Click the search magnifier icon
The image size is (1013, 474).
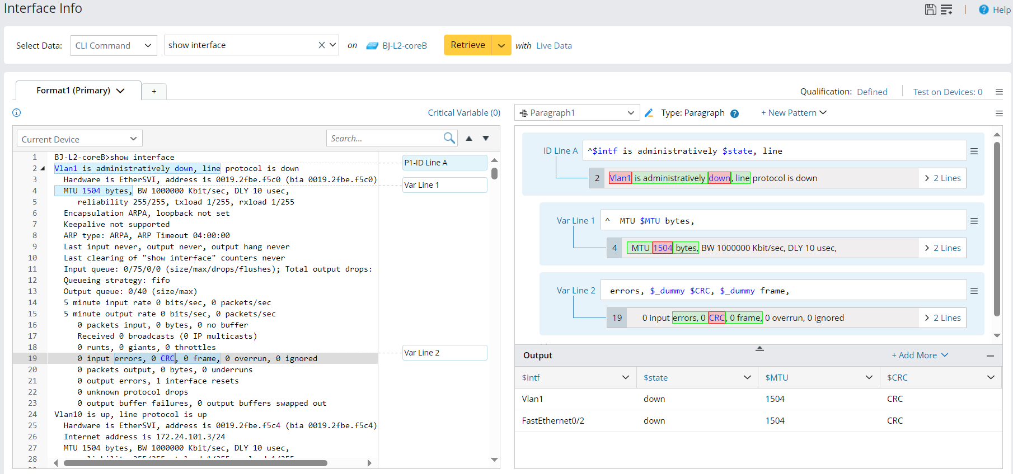(449, 138)
